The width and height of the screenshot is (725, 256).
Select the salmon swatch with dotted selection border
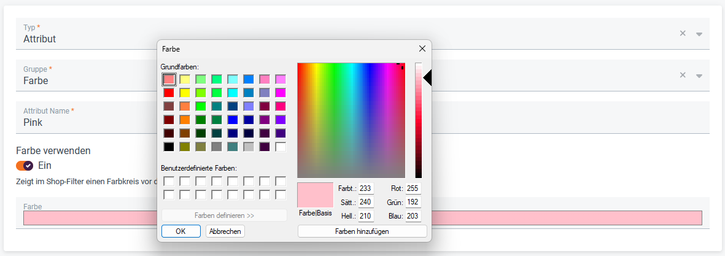(169, 79)
